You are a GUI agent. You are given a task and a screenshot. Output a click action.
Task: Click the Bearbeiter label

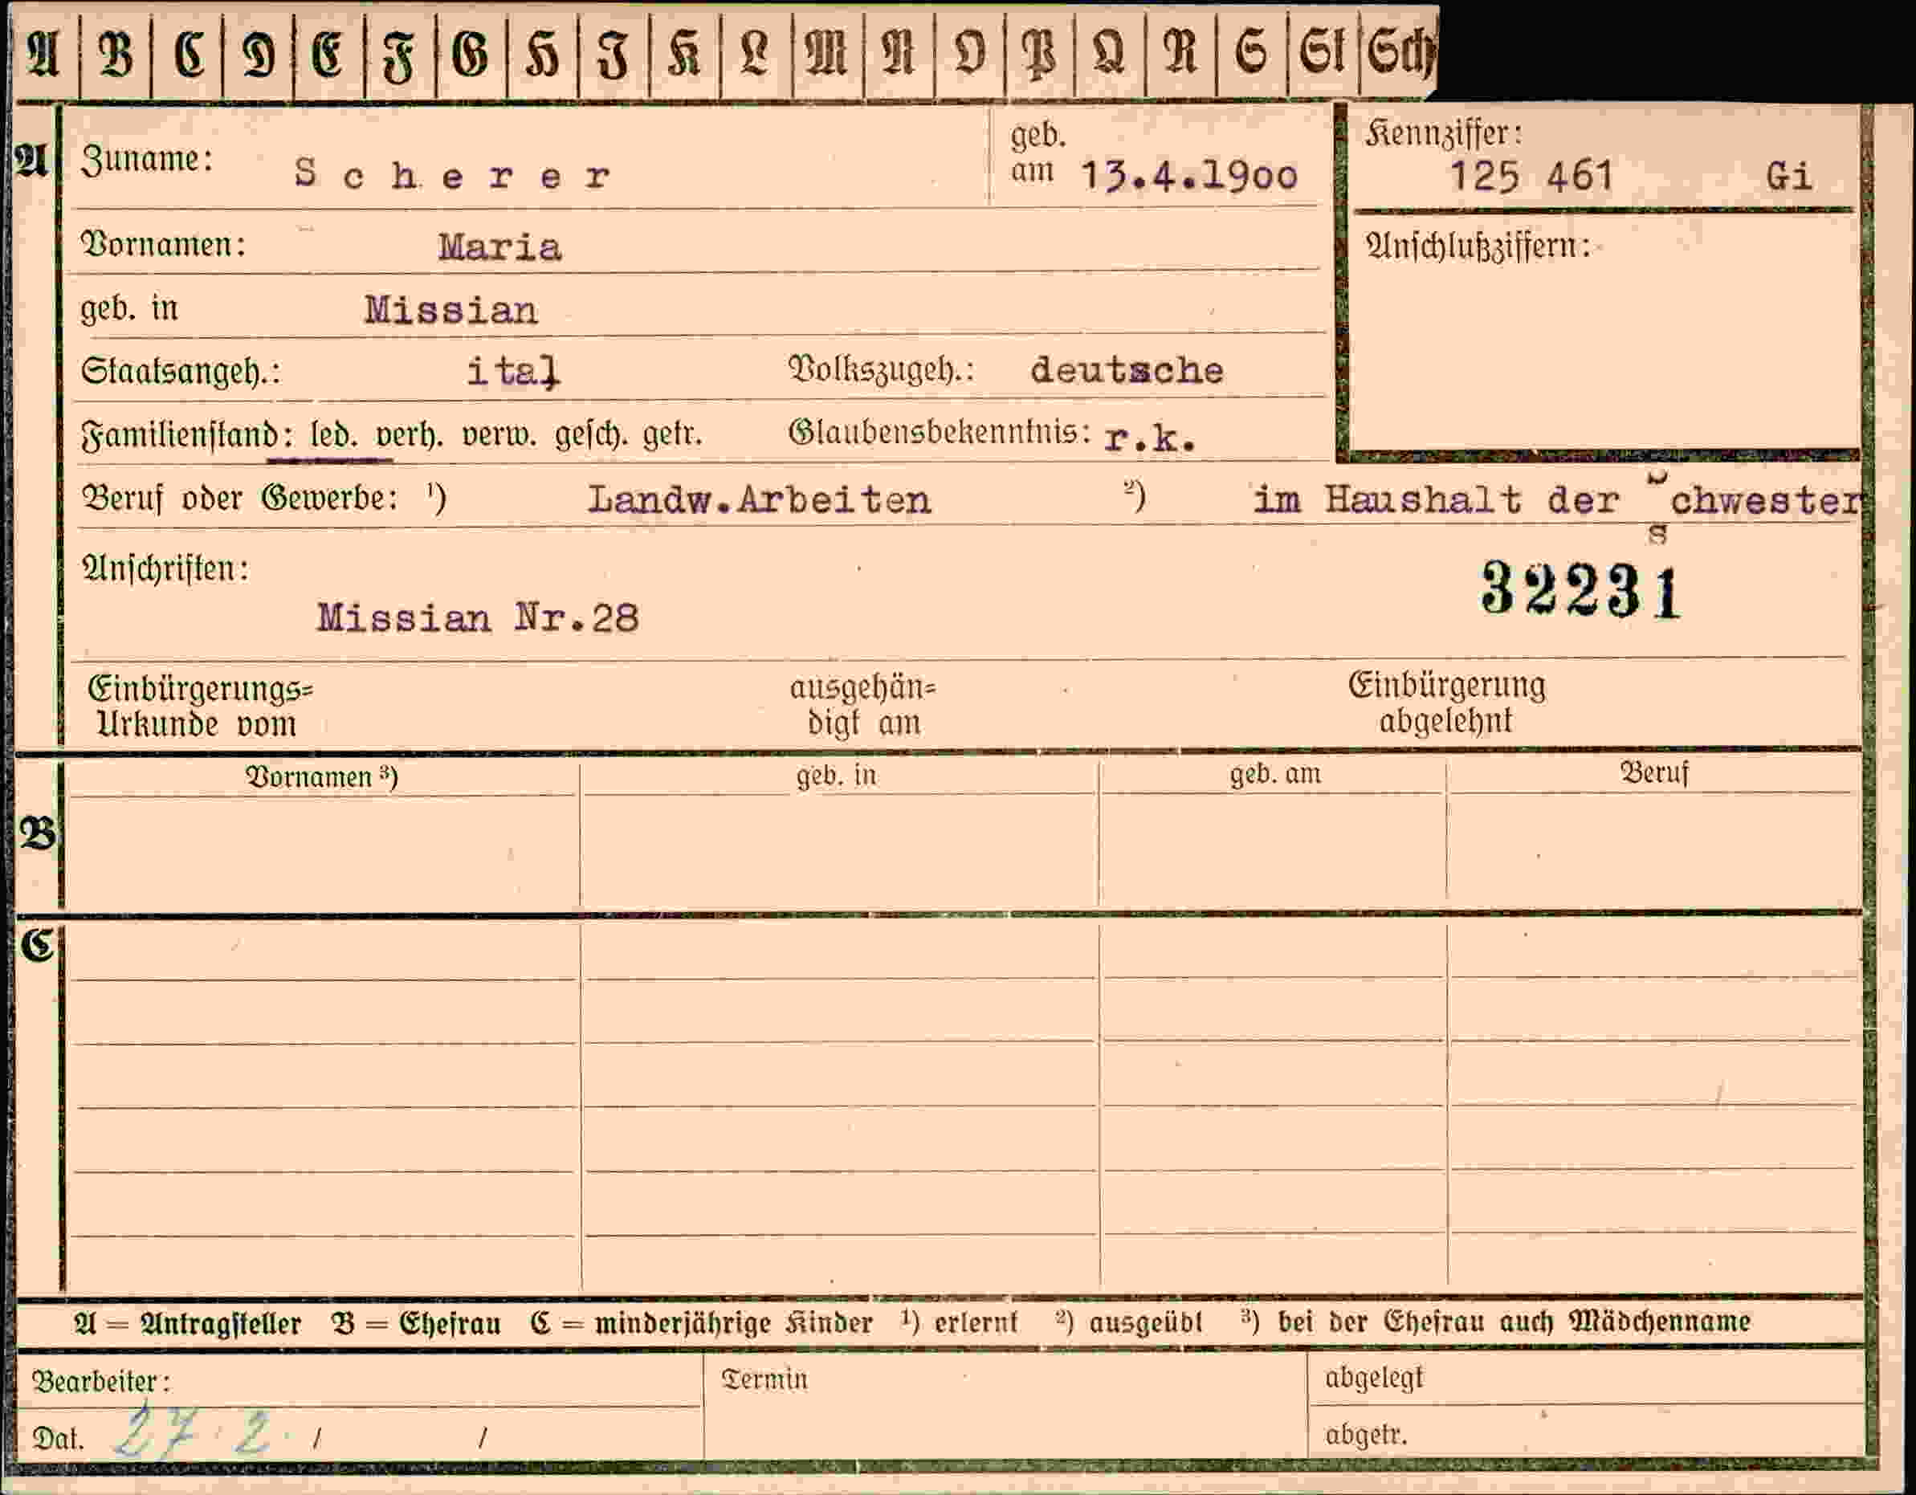[x=100, y=1382]
